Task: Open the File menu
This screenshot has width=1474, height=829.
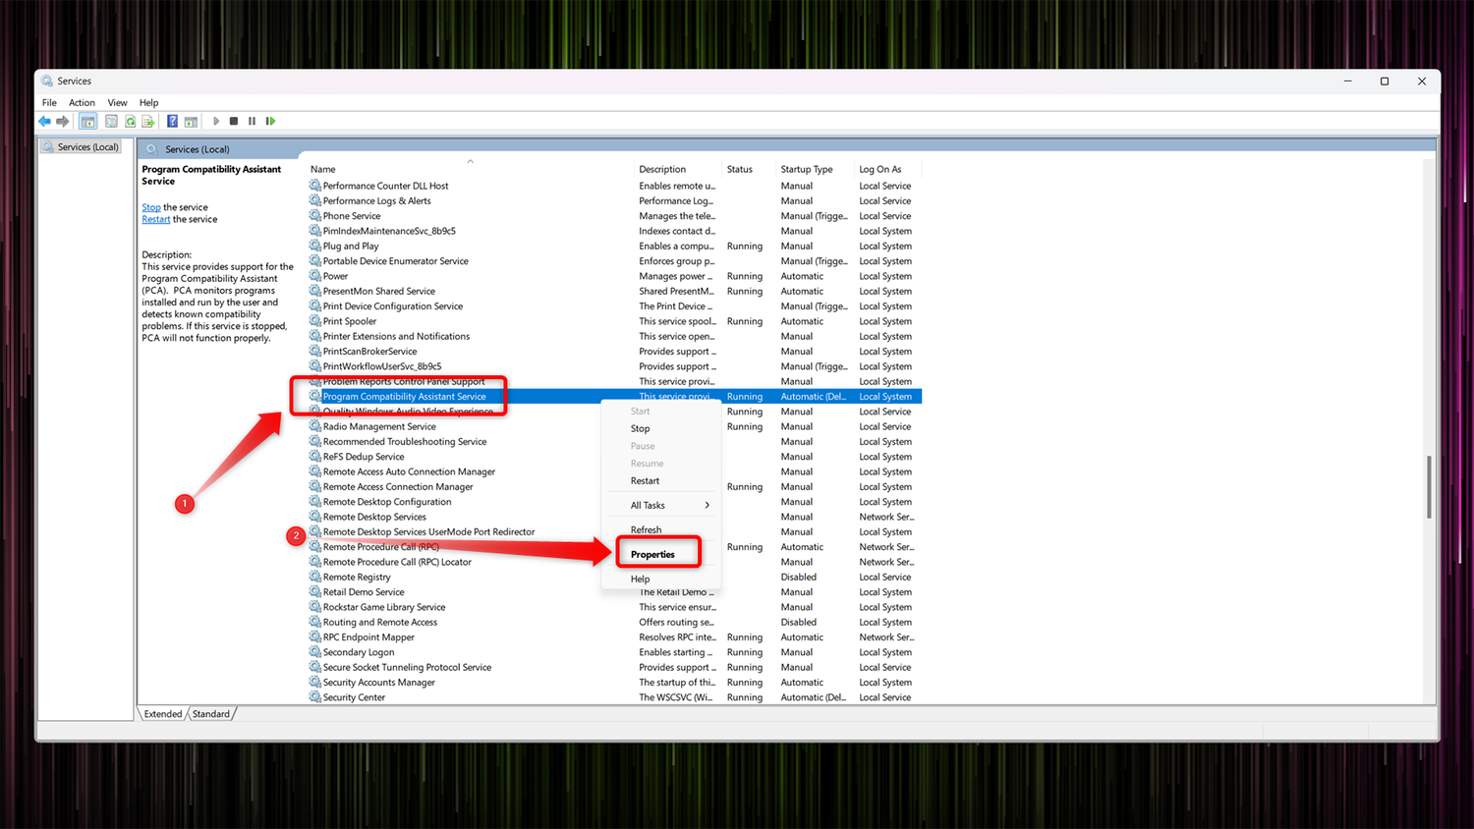Action: pos(49,102)
